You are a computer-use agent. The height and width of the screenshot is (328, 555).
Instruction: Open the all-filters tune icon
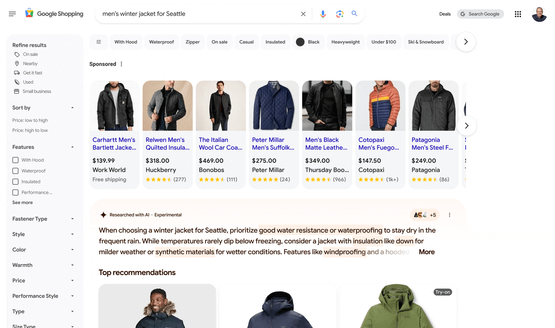tap(99, 42)
